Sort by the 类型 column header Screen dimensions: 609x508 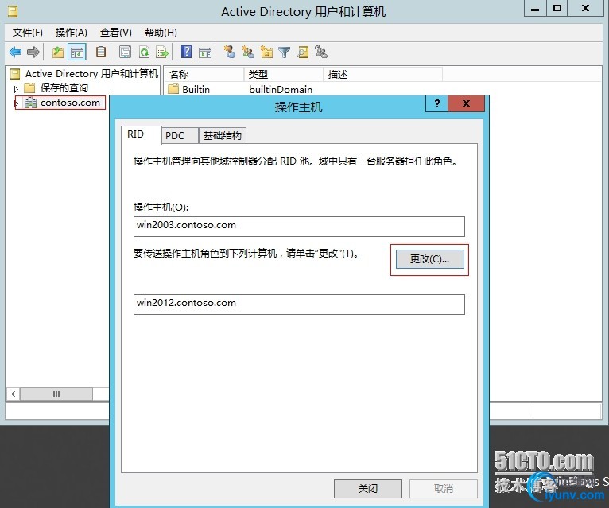[284, 74]
